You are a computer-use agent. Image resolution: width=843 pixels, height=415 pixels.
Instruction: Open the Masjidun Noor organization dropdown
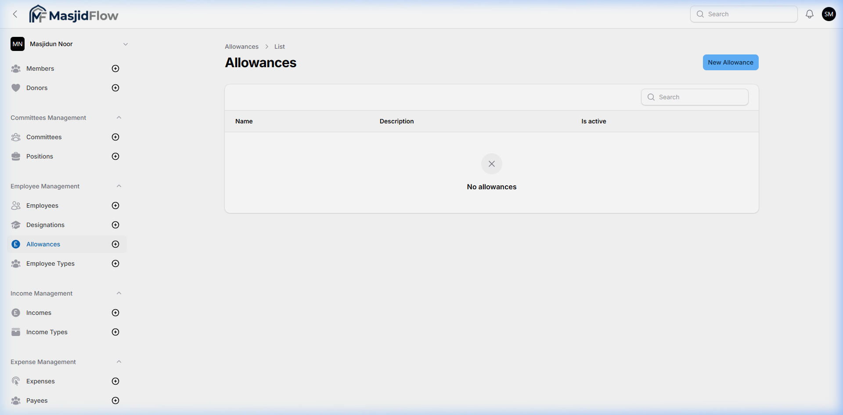(126, 44)
